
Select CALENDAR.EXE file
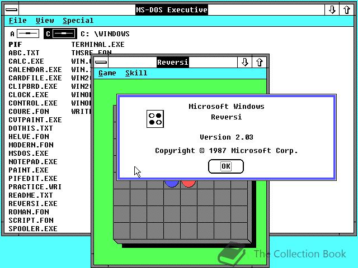coord(35,69)
